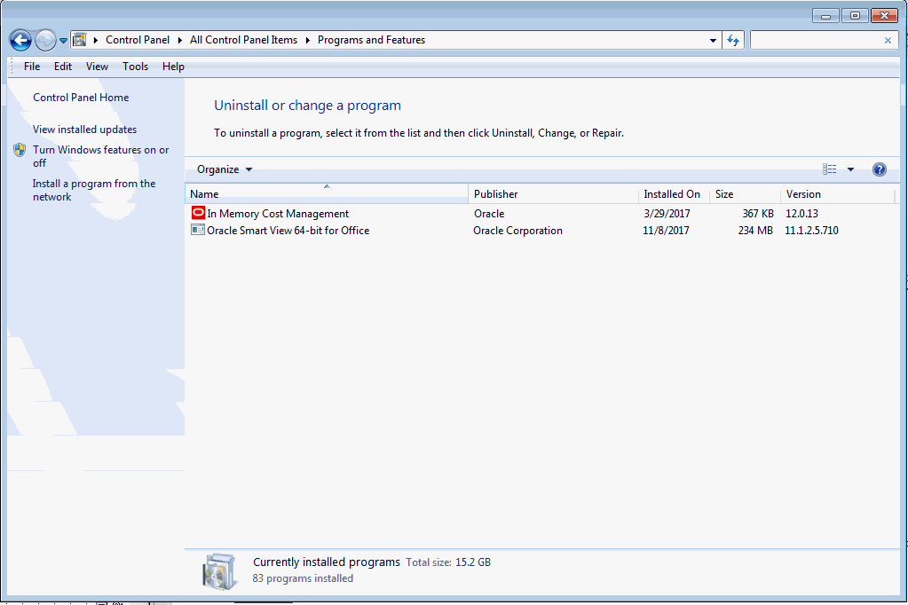908x605 pixels.
Task: Click install date 3/29/2017
Action: (667, 214)
